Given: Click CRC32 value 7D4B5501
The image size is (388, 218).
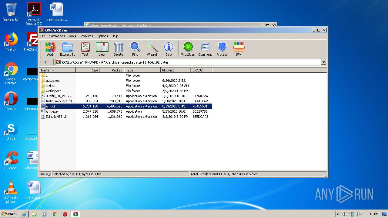Looking at the screenshot, I should pos(200,106).
